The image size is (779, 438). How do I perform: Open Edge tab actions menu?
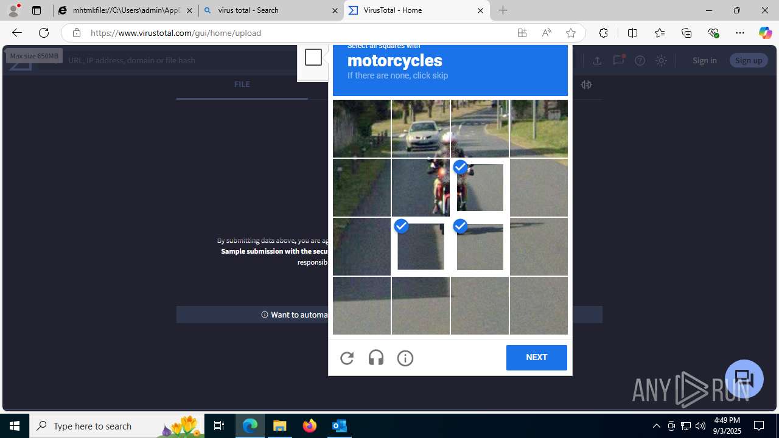tap(37, 10)
